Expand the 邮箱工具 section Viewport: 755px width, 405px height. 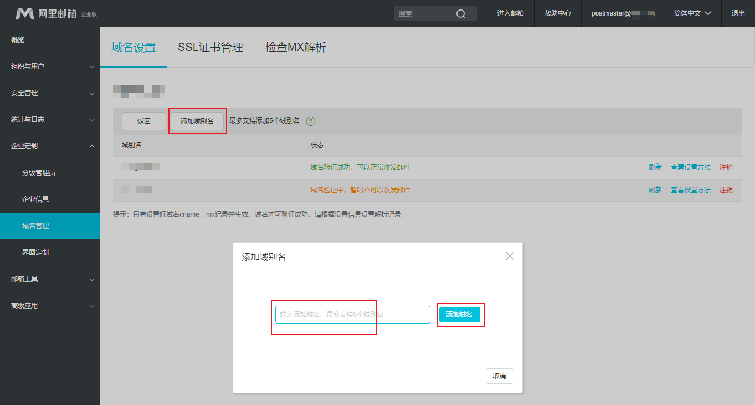tap(50, 279)
